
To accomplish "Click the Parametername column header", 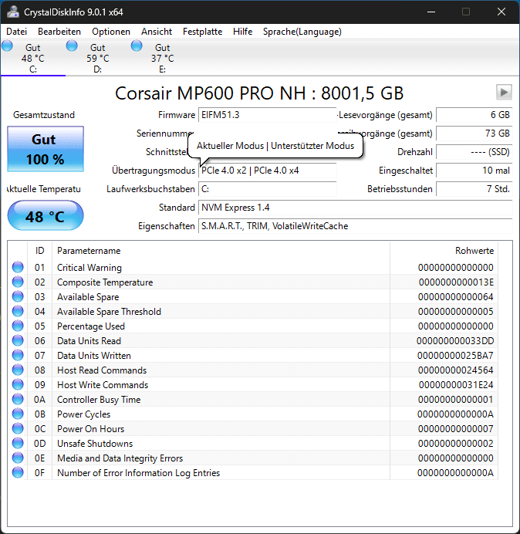I will pos(221,251).
